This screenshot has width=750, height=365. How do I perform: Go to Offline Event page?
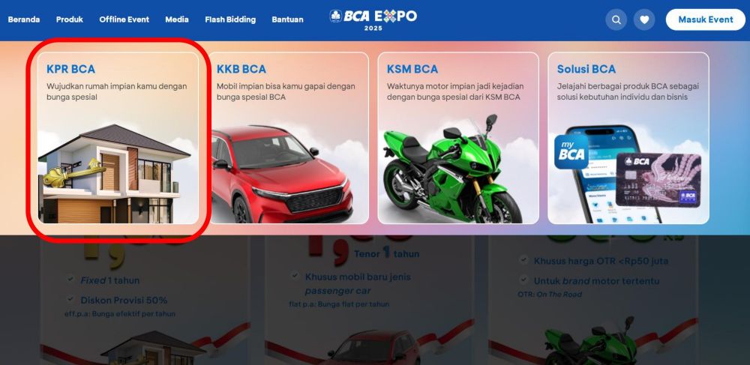[124, 19]
